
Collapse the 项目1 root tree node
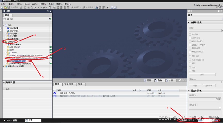coord(4,25)
